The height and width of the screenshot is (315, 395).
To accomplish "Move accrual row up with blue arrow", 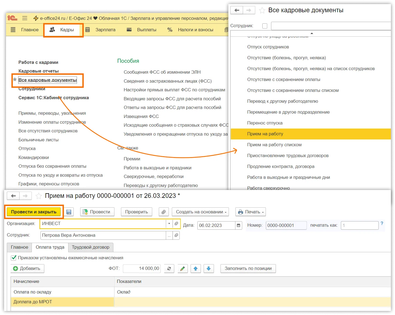I will [x=195, y=269].
